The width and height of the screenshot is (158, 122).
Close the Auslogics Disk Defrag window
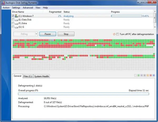[152, 2]
